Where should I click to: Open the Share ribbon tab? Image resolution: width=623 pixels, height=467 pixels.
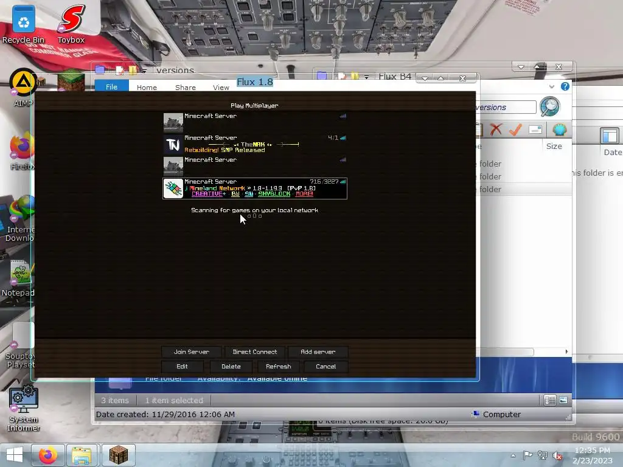click(x=186, y=87)
